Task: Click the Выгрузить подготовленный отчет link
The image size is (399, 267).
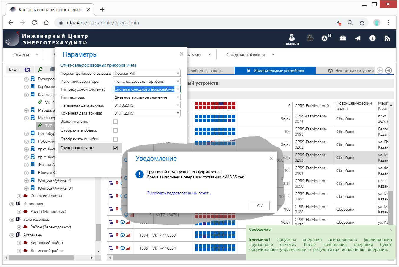Action: tap(179, 193)
